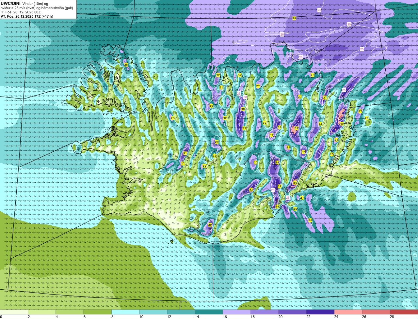The width and height of the screenshot is (418, 319).
Task: Select the 2–4 m/s yellow-green legend swatch
Action: (x=42, y=312)
